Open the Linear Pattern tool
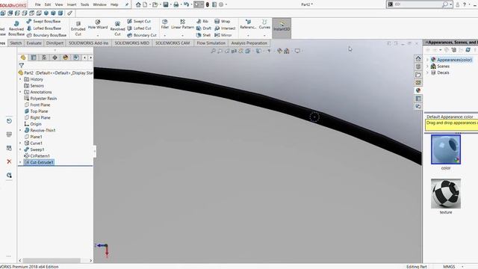 182,25
